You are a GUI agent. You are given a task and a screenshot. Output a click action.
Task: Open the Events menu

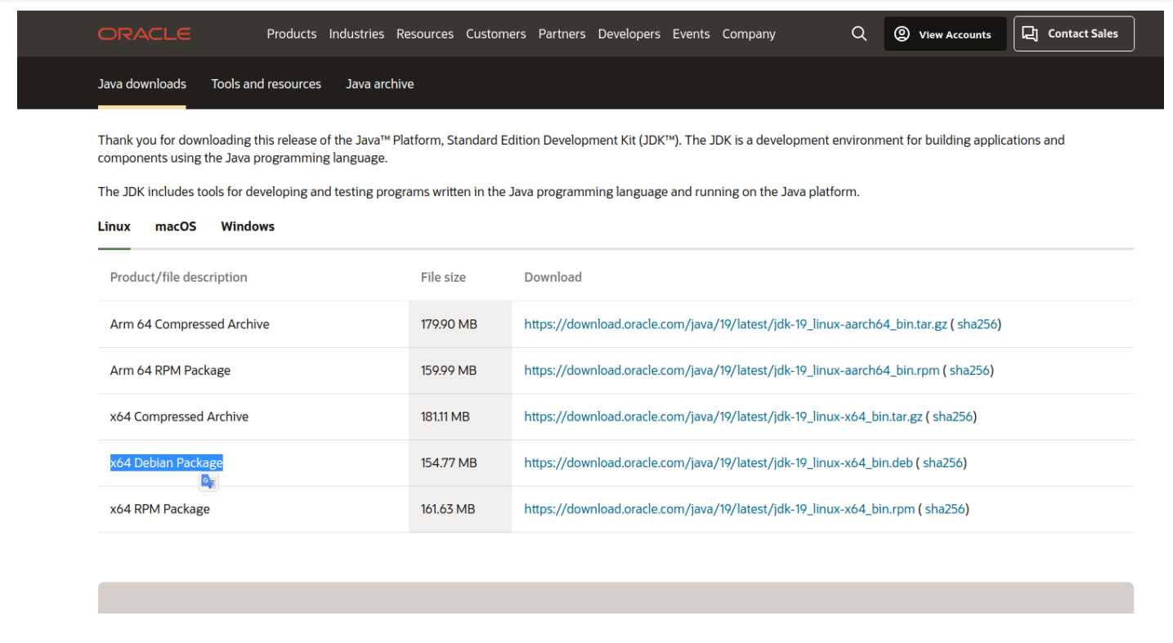pyautogui.click(x=692, y=34)
